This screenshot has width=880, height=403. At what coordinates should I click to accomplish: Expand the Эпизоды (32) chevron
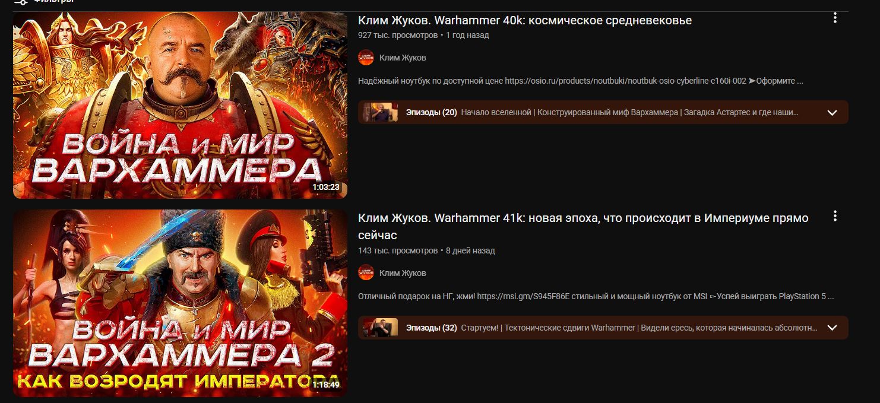[832, 328]
